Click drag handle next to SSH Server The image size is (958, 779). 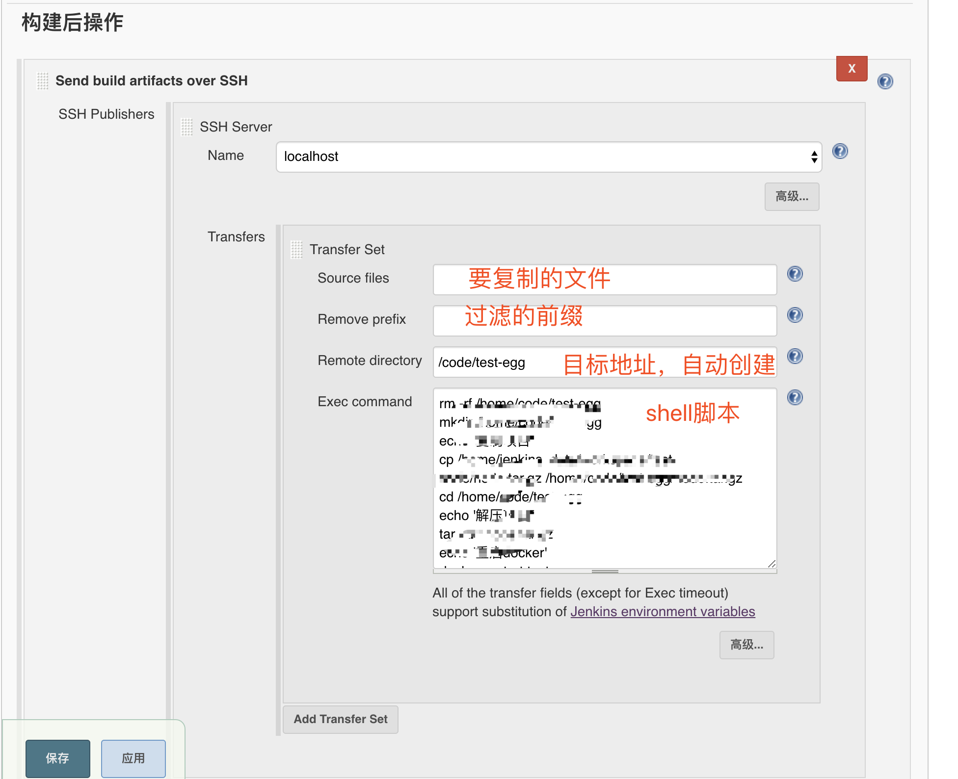click(x=186, y=127)
